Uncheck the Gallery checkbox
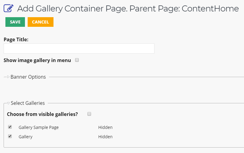The image size is (244, 153). click(x=10, y=136)
